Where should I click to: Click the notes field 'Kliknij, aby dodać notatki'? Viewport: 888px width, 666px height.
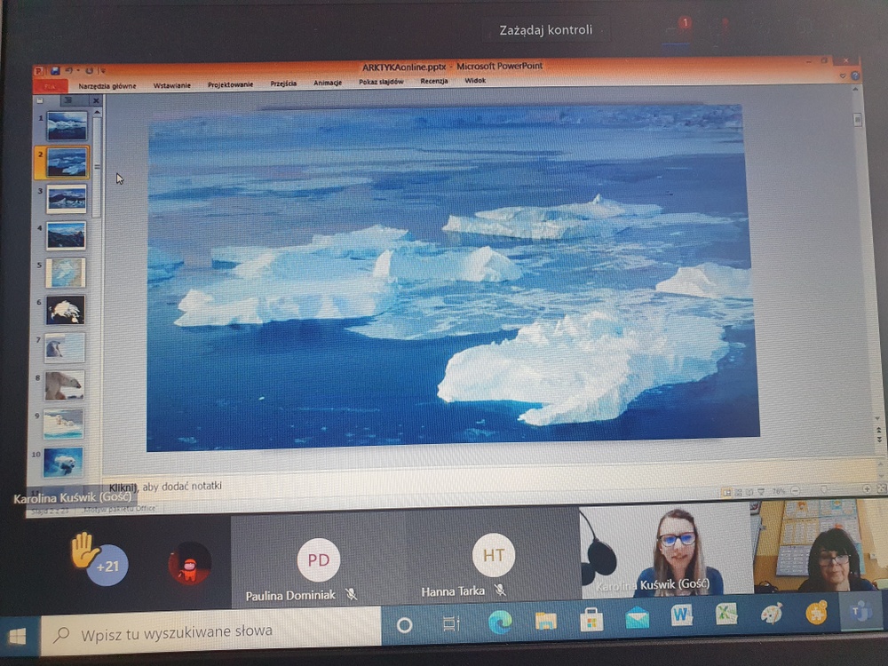tap(165, 487)
